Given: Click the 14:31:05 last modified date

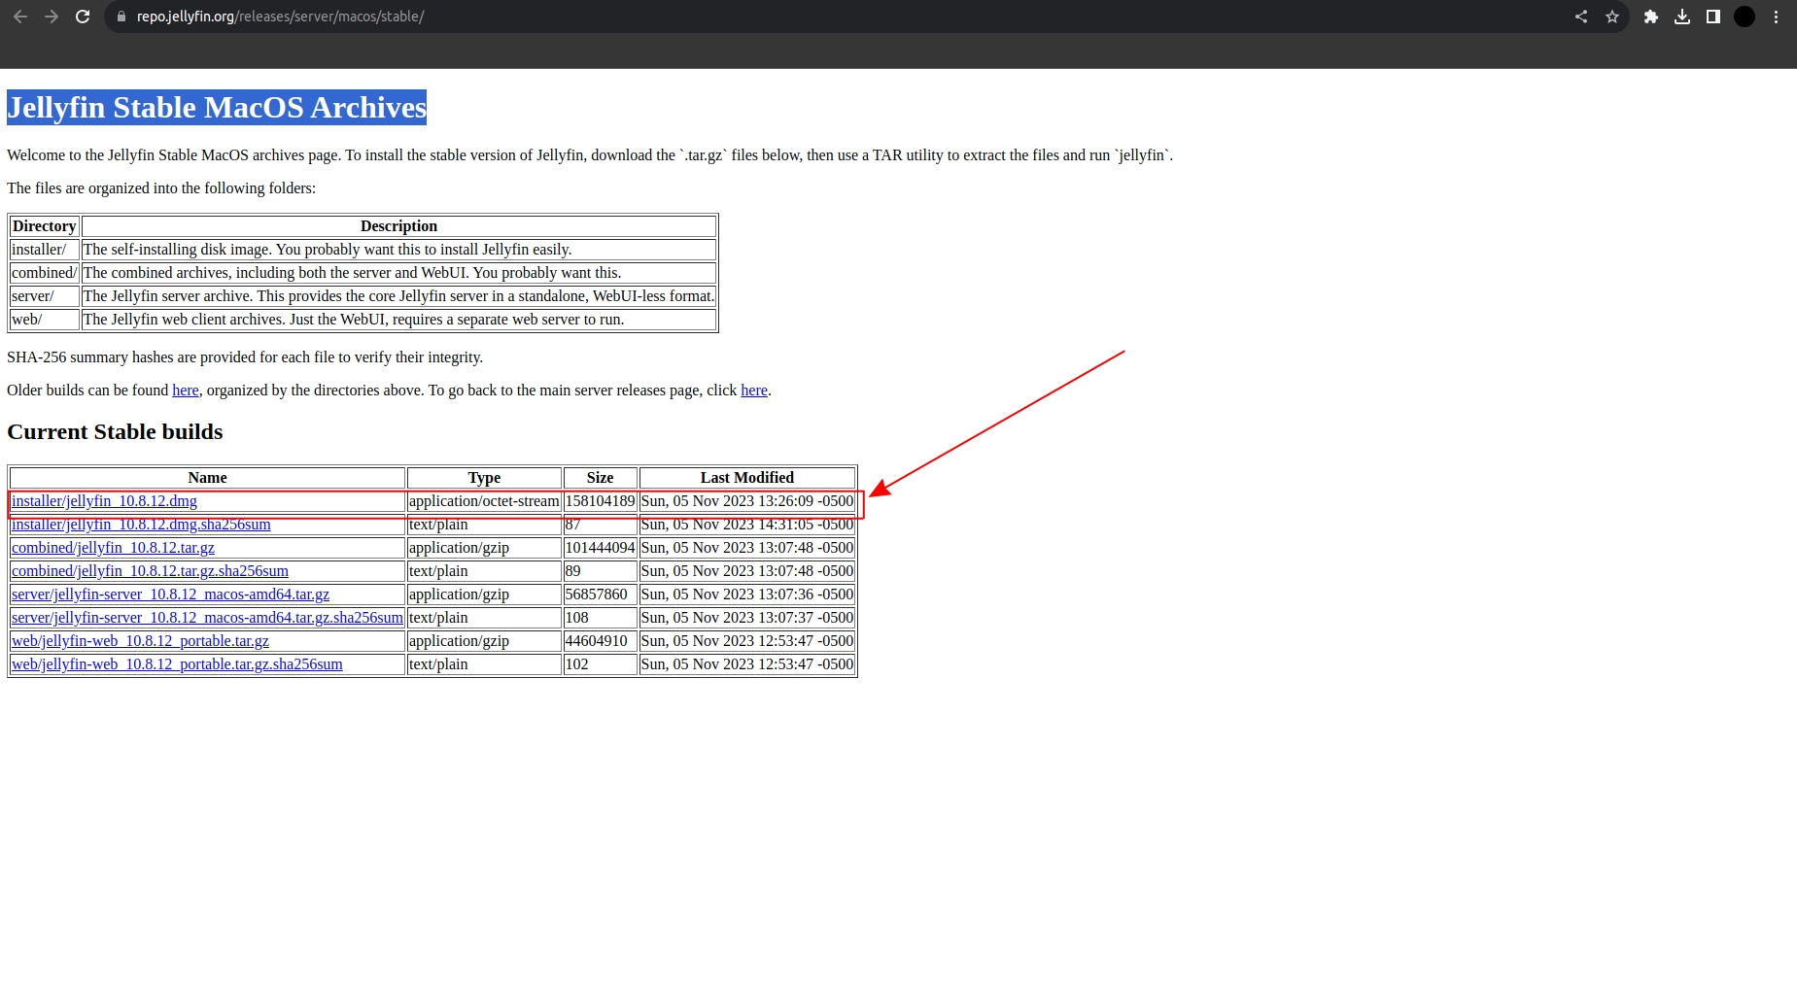Looking at the screenshot, I should [x=747, y=525].
